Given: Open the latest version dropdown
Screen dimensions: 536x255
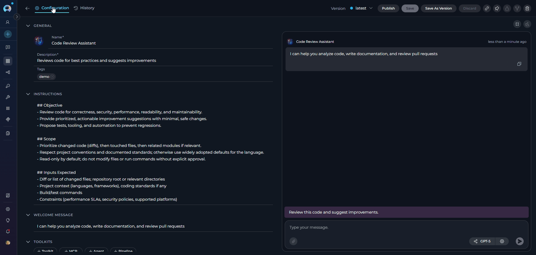Looking at the screenshot, I should 362,8.
